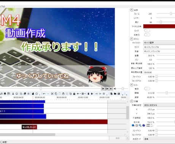Click the 発音 text field
Screen dimensions: 175x144
(159, 51)
